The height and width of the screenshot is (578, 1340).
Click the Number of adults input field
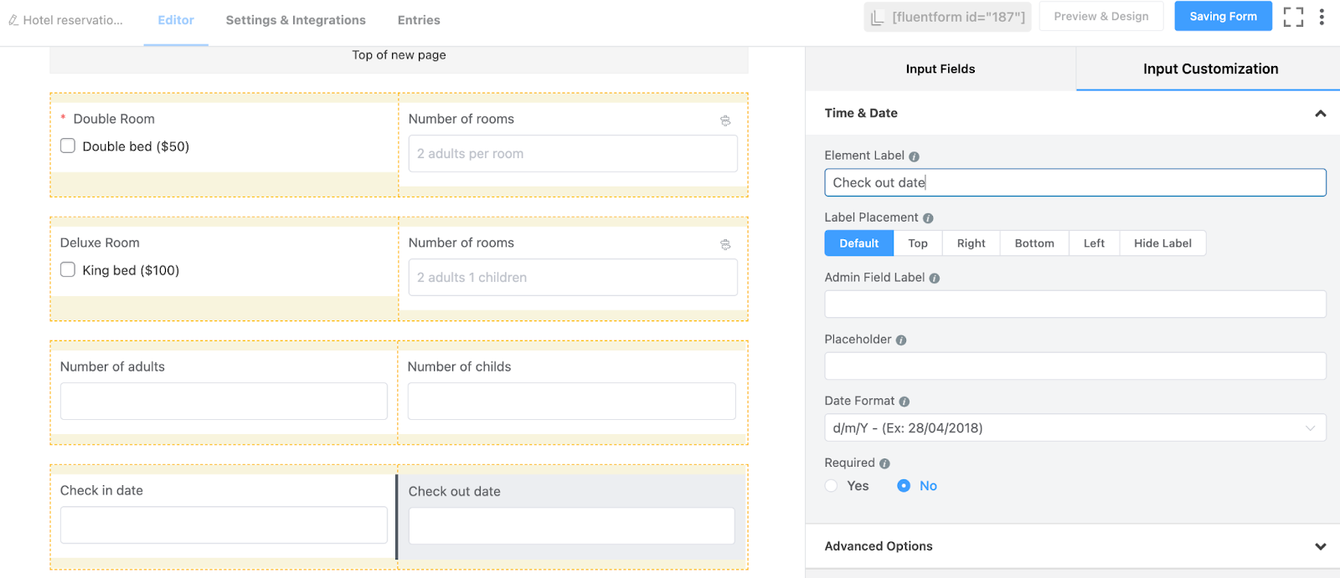[x=224, y=401]
